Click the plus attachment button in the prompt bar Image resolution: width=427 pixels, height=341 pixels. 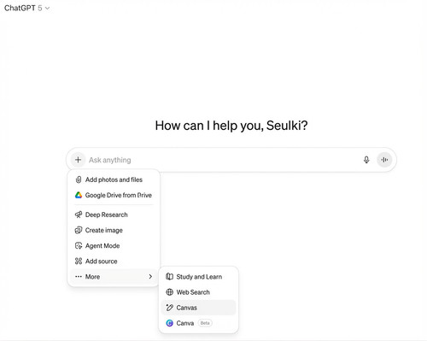[x=78, y=160]
